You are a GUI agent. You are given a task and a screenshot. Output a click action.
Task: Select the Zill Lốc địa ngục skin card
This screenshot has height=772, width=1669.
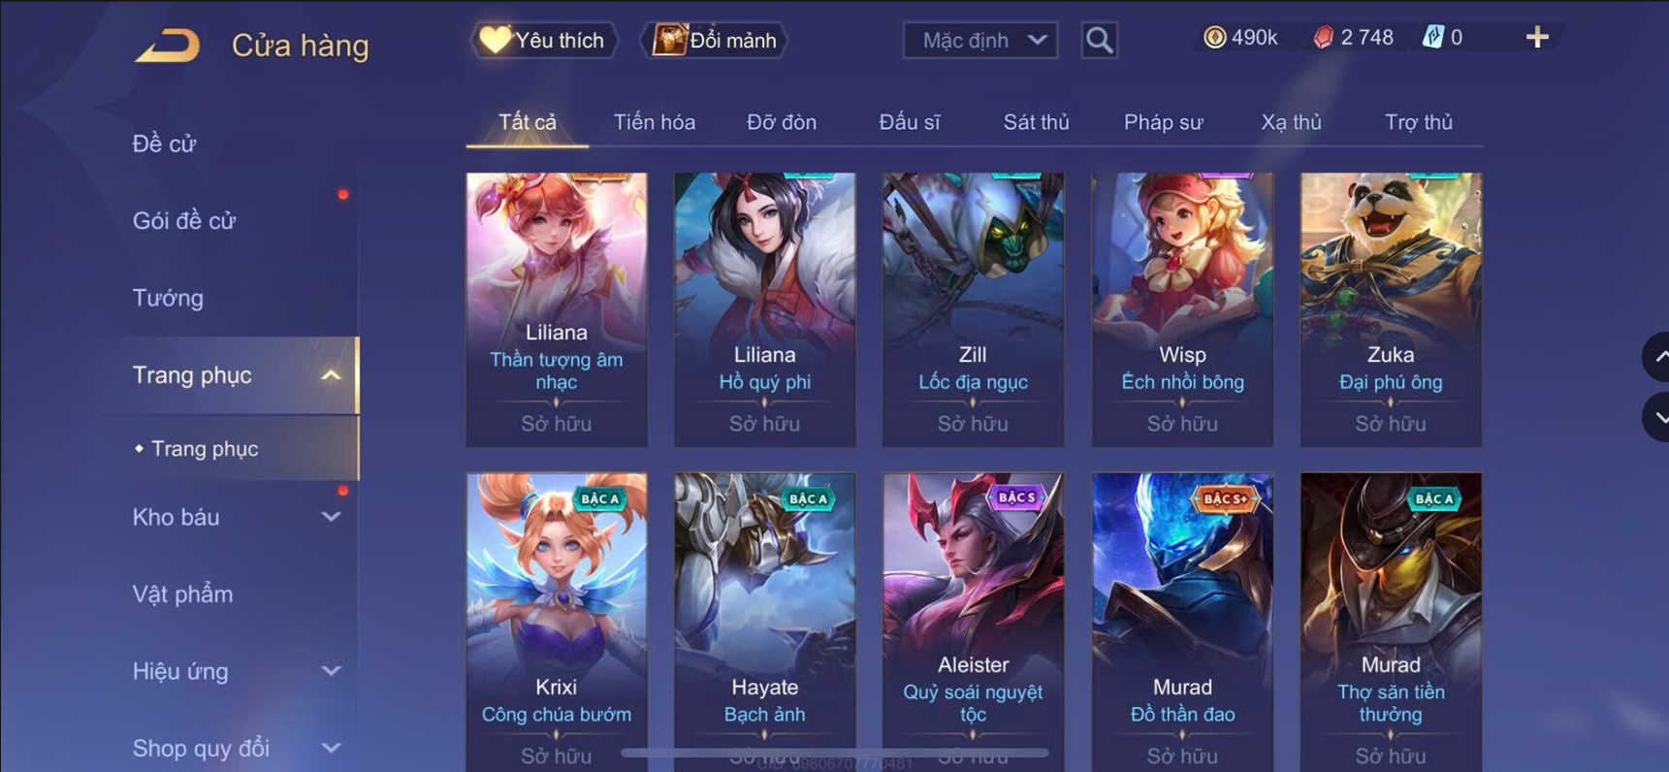(x=973, y=309)
